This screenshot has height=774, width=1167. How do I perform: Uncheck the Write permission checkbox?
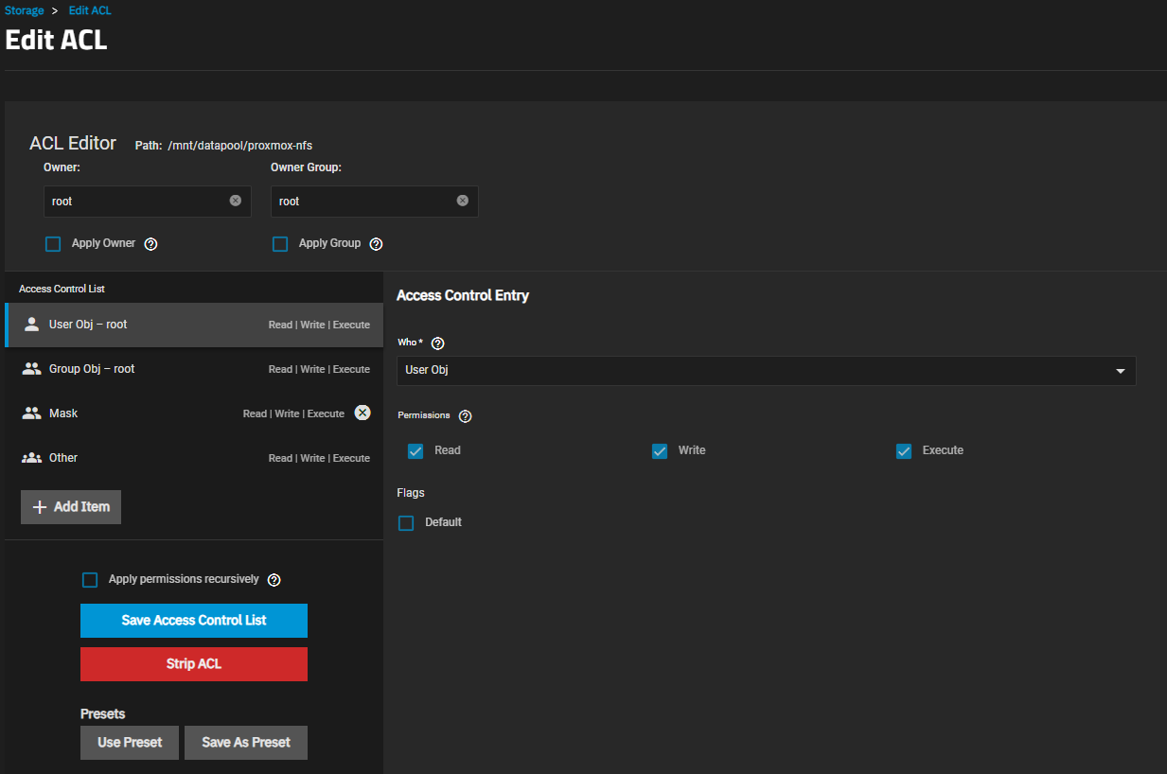tap(660, 451)
